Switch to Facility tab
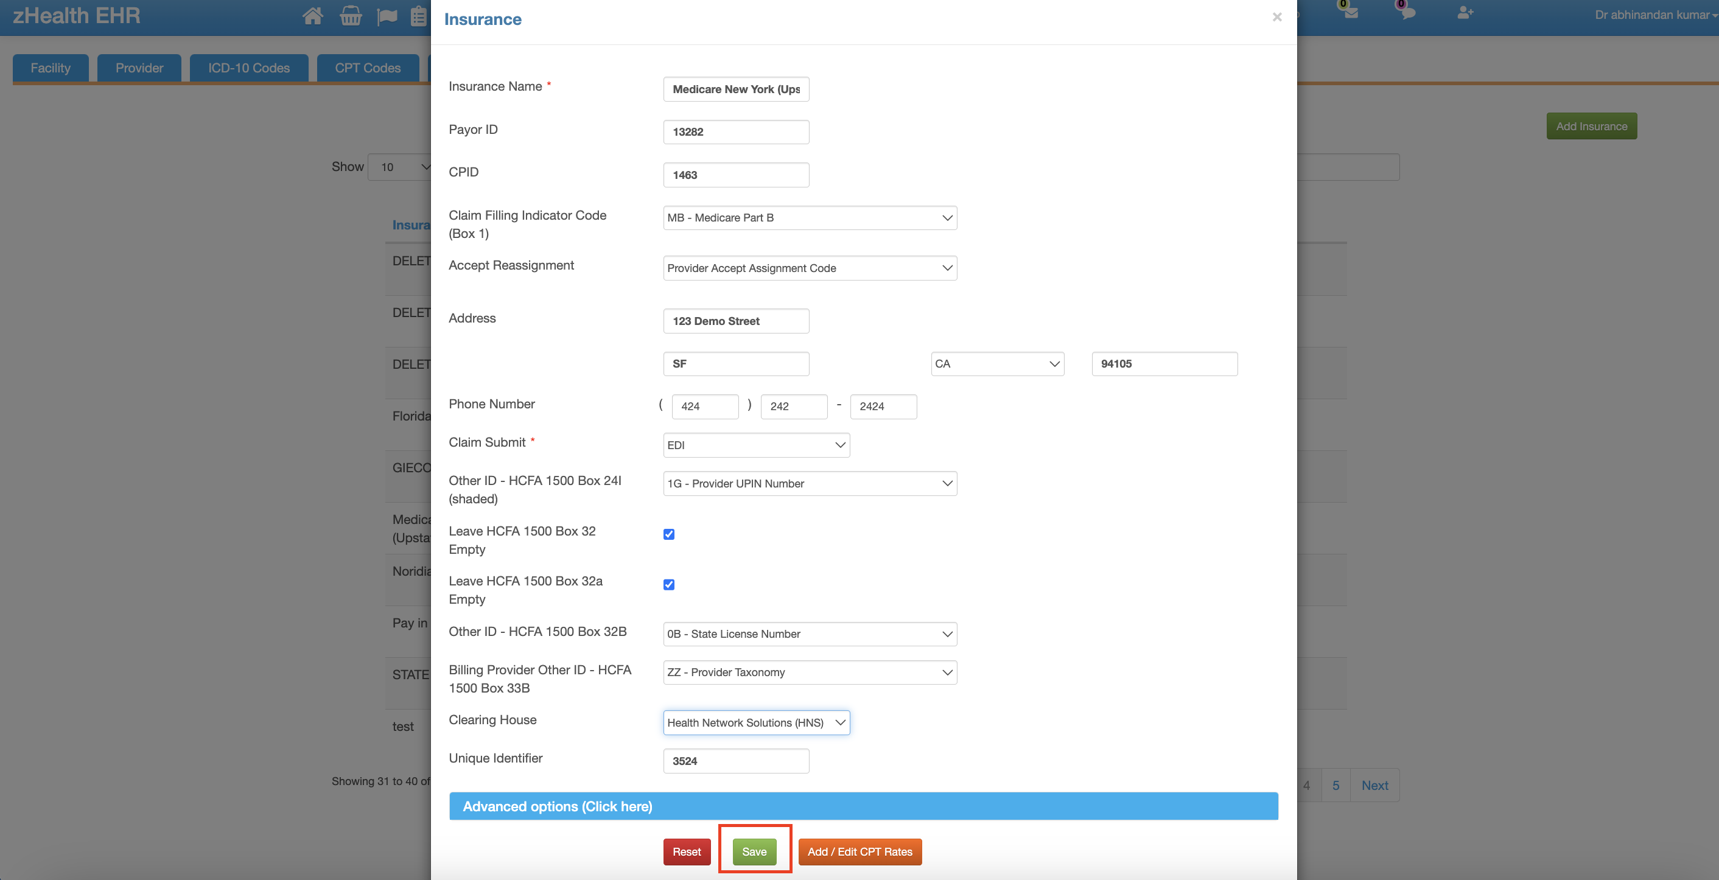The height and width of the screenshot is (880, 1719). pyautogui.click(x=50, y=68)
